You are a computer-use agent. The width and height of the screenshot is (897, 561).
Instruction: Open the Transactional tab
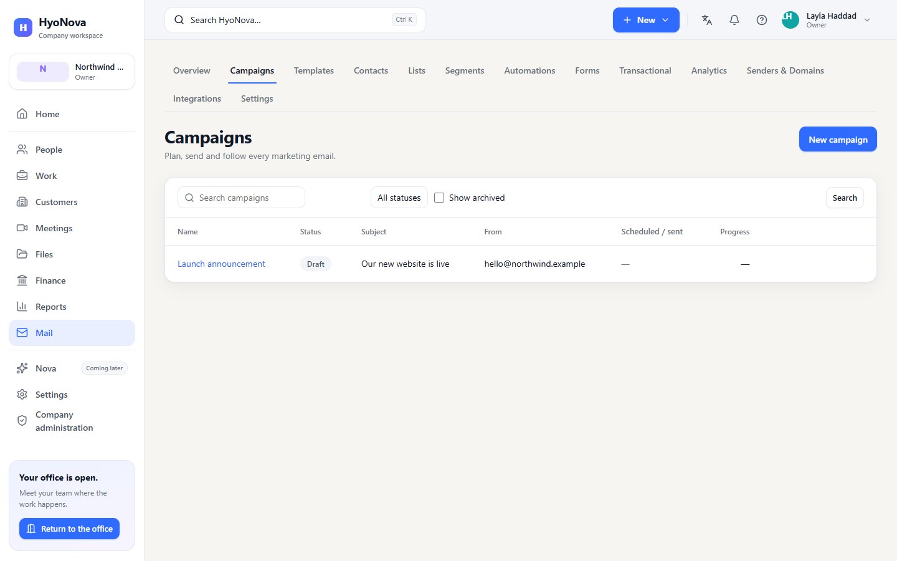pos(645,70)
